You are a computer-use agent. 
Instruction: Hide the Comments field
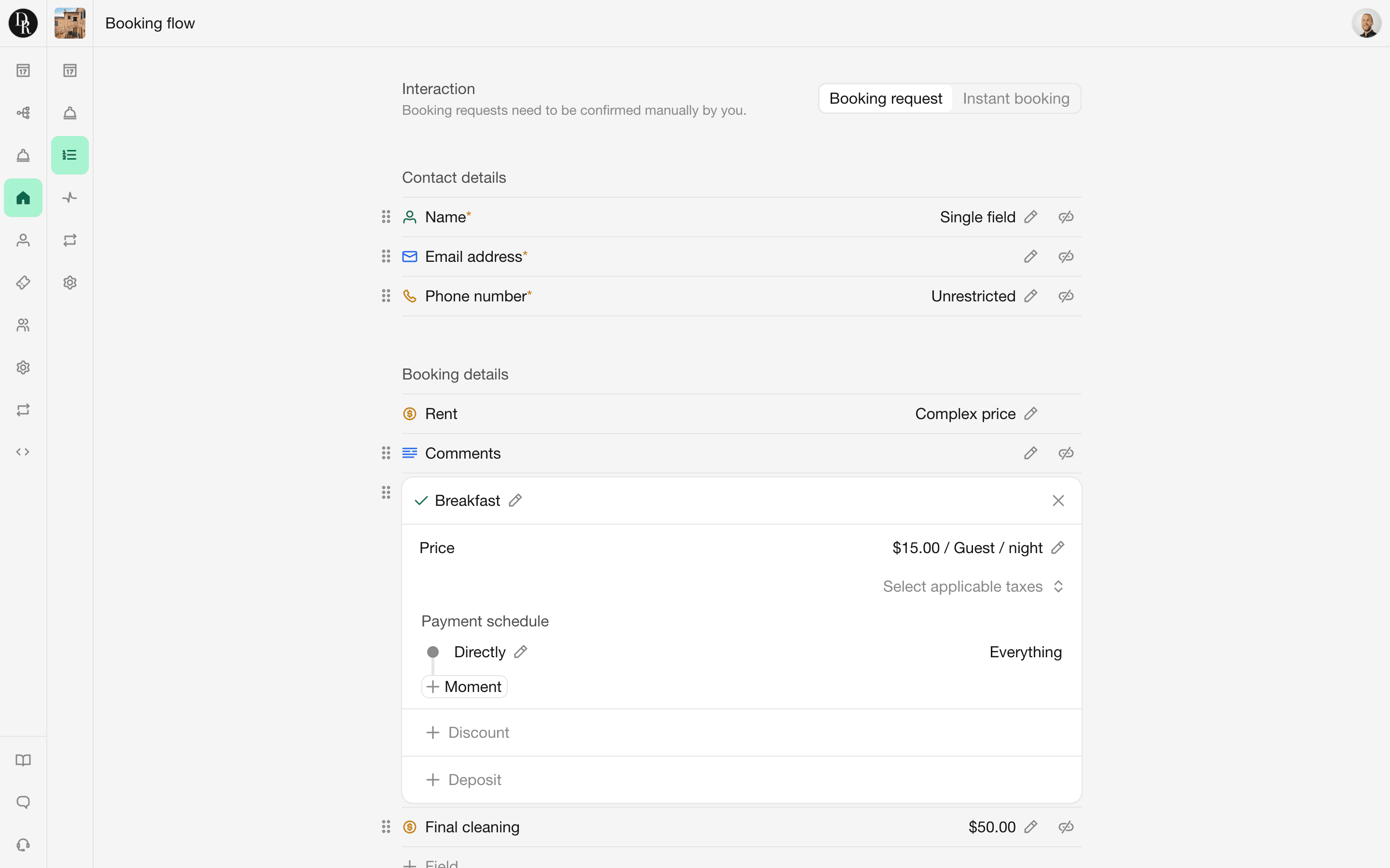coord(1066,453)
